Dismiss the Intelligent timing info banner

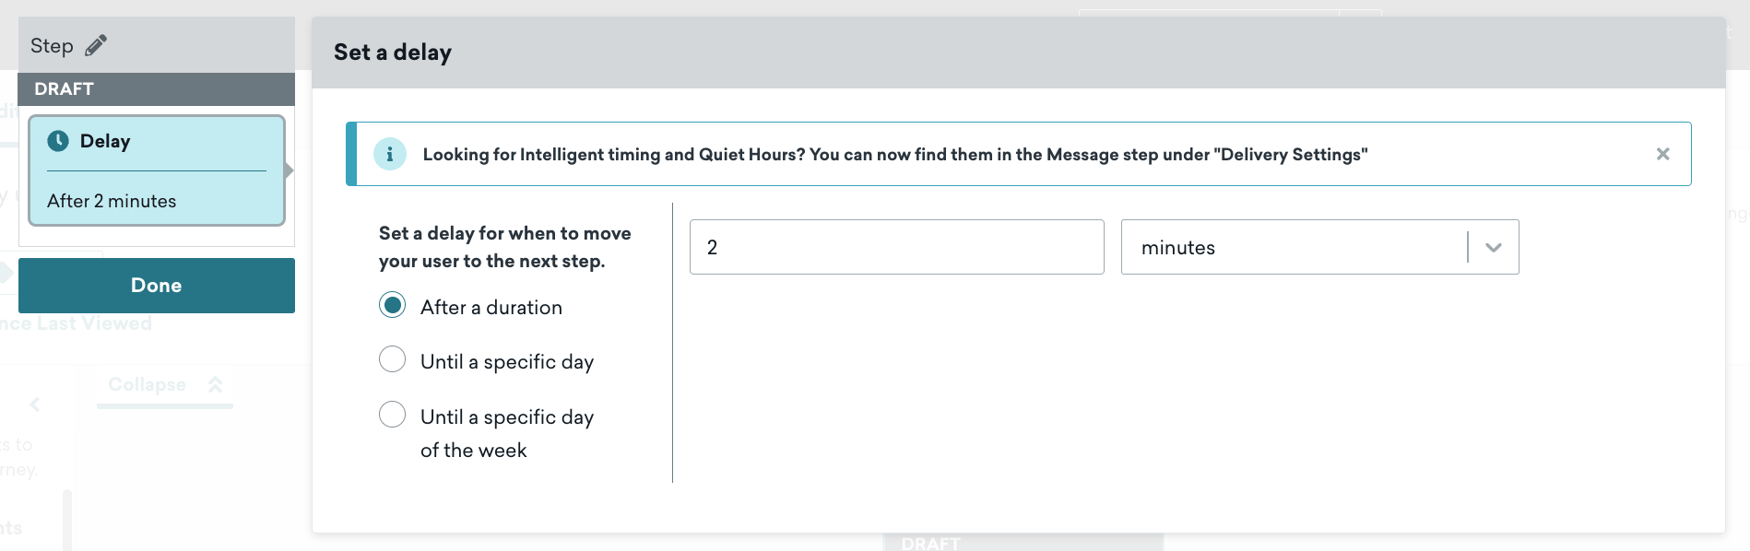coord(1662,154)
